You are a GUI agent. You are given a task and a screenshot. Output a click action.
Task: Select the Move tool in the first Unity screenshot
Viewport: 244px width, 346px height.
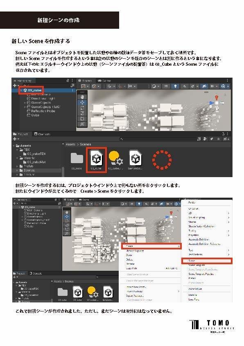[82, 102]
